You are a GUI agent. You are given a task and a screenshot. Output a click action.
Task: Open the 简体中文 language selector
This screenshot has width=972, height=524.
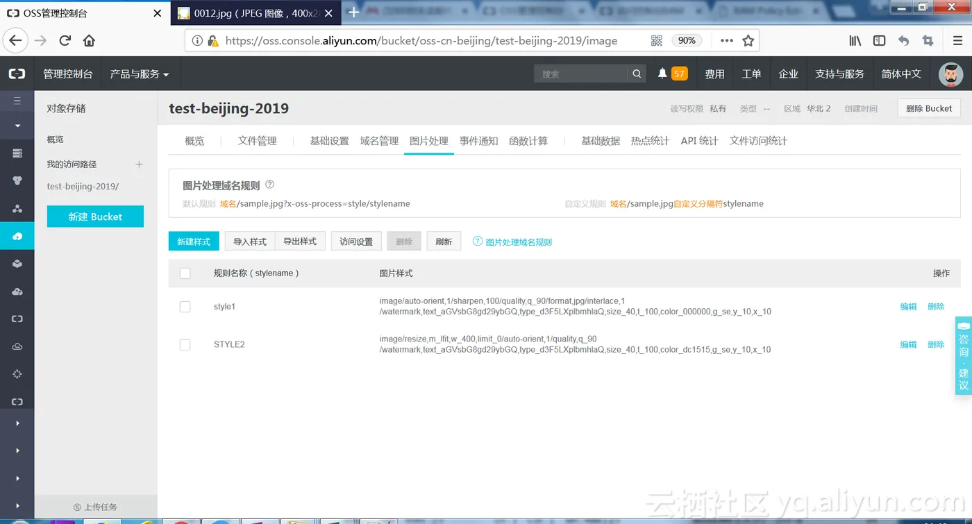(x=901, y=74)
